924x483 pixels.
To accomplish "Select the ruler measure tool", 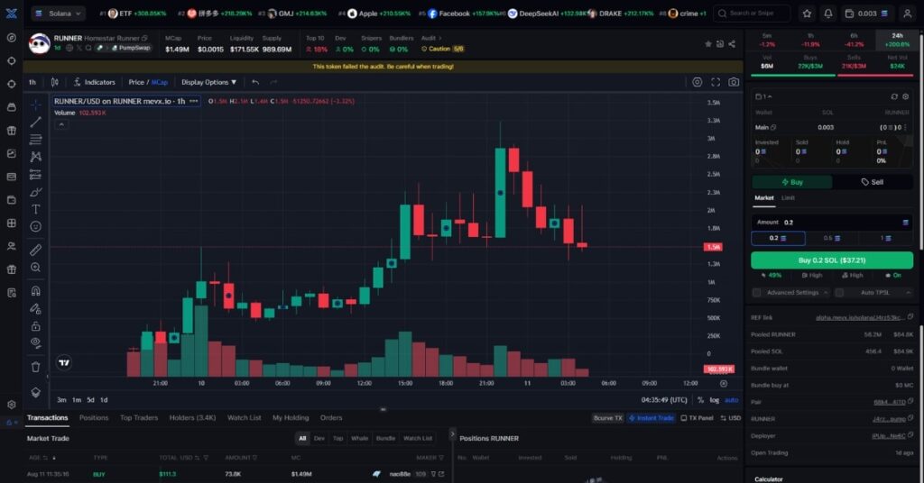I will (x=35, y=250).
